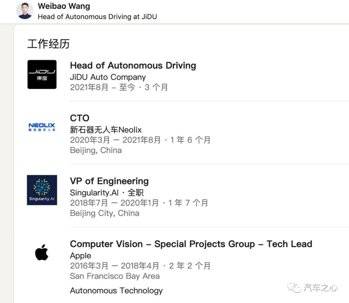
Task: Click the JiDU company logo icon
Action: tap(42, 75)
